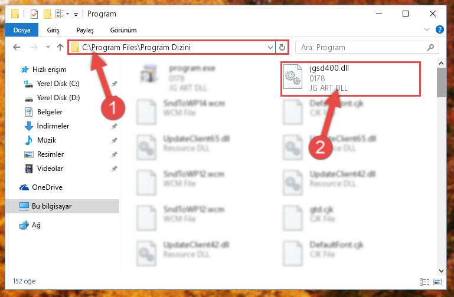
Task: Click the Properties checkmark icon in title bar
Action: point(34,14)
